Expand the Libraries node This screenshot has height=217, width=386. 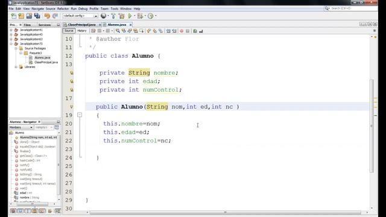[16, 67]
